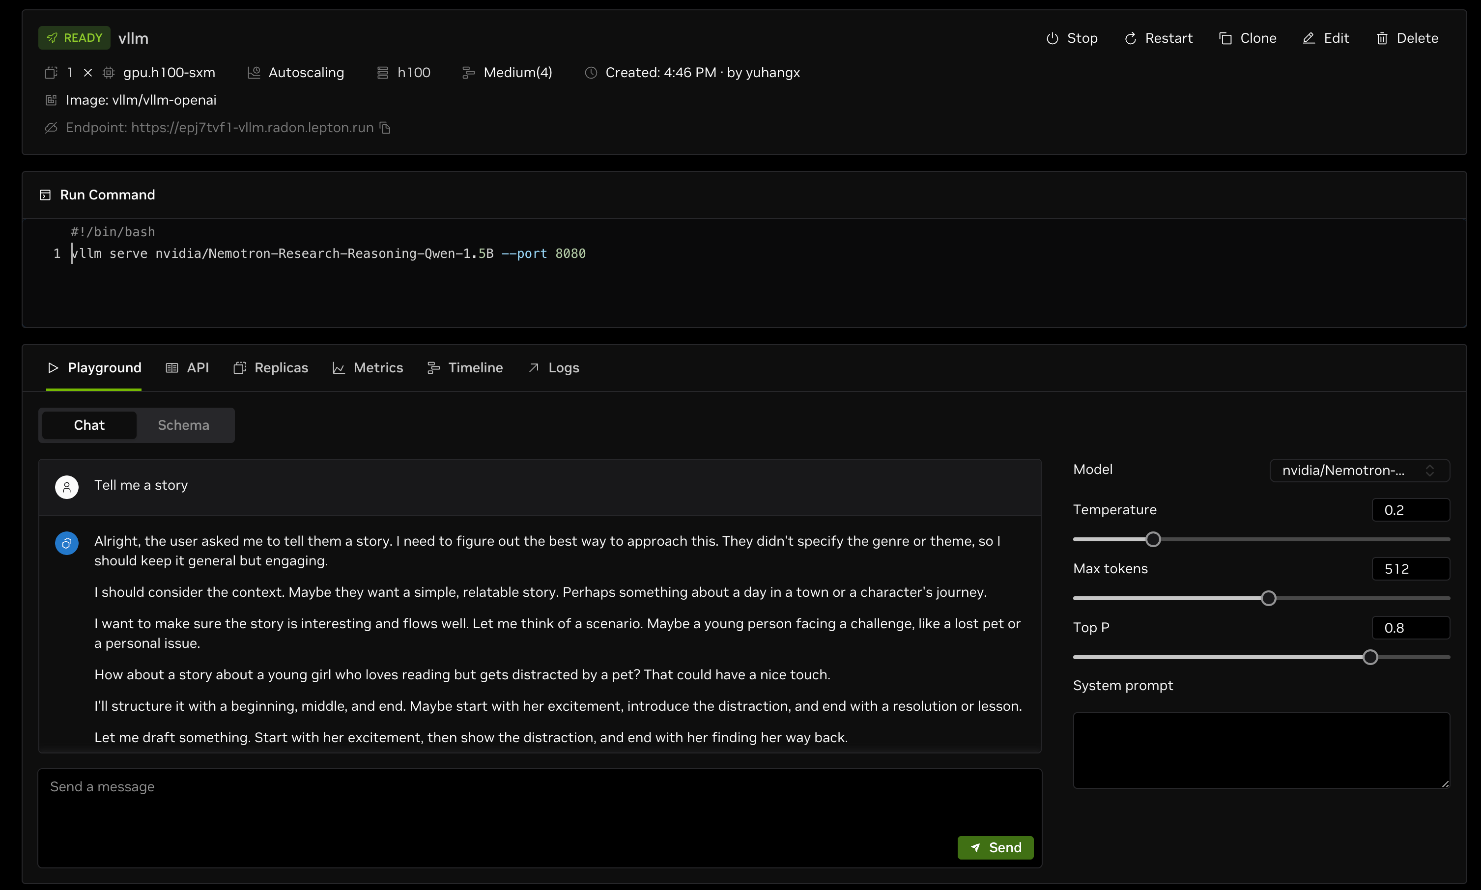Screen dimensions: 1481x890
Task: Click the clock icon beside Created time
Action: point(591,73)
